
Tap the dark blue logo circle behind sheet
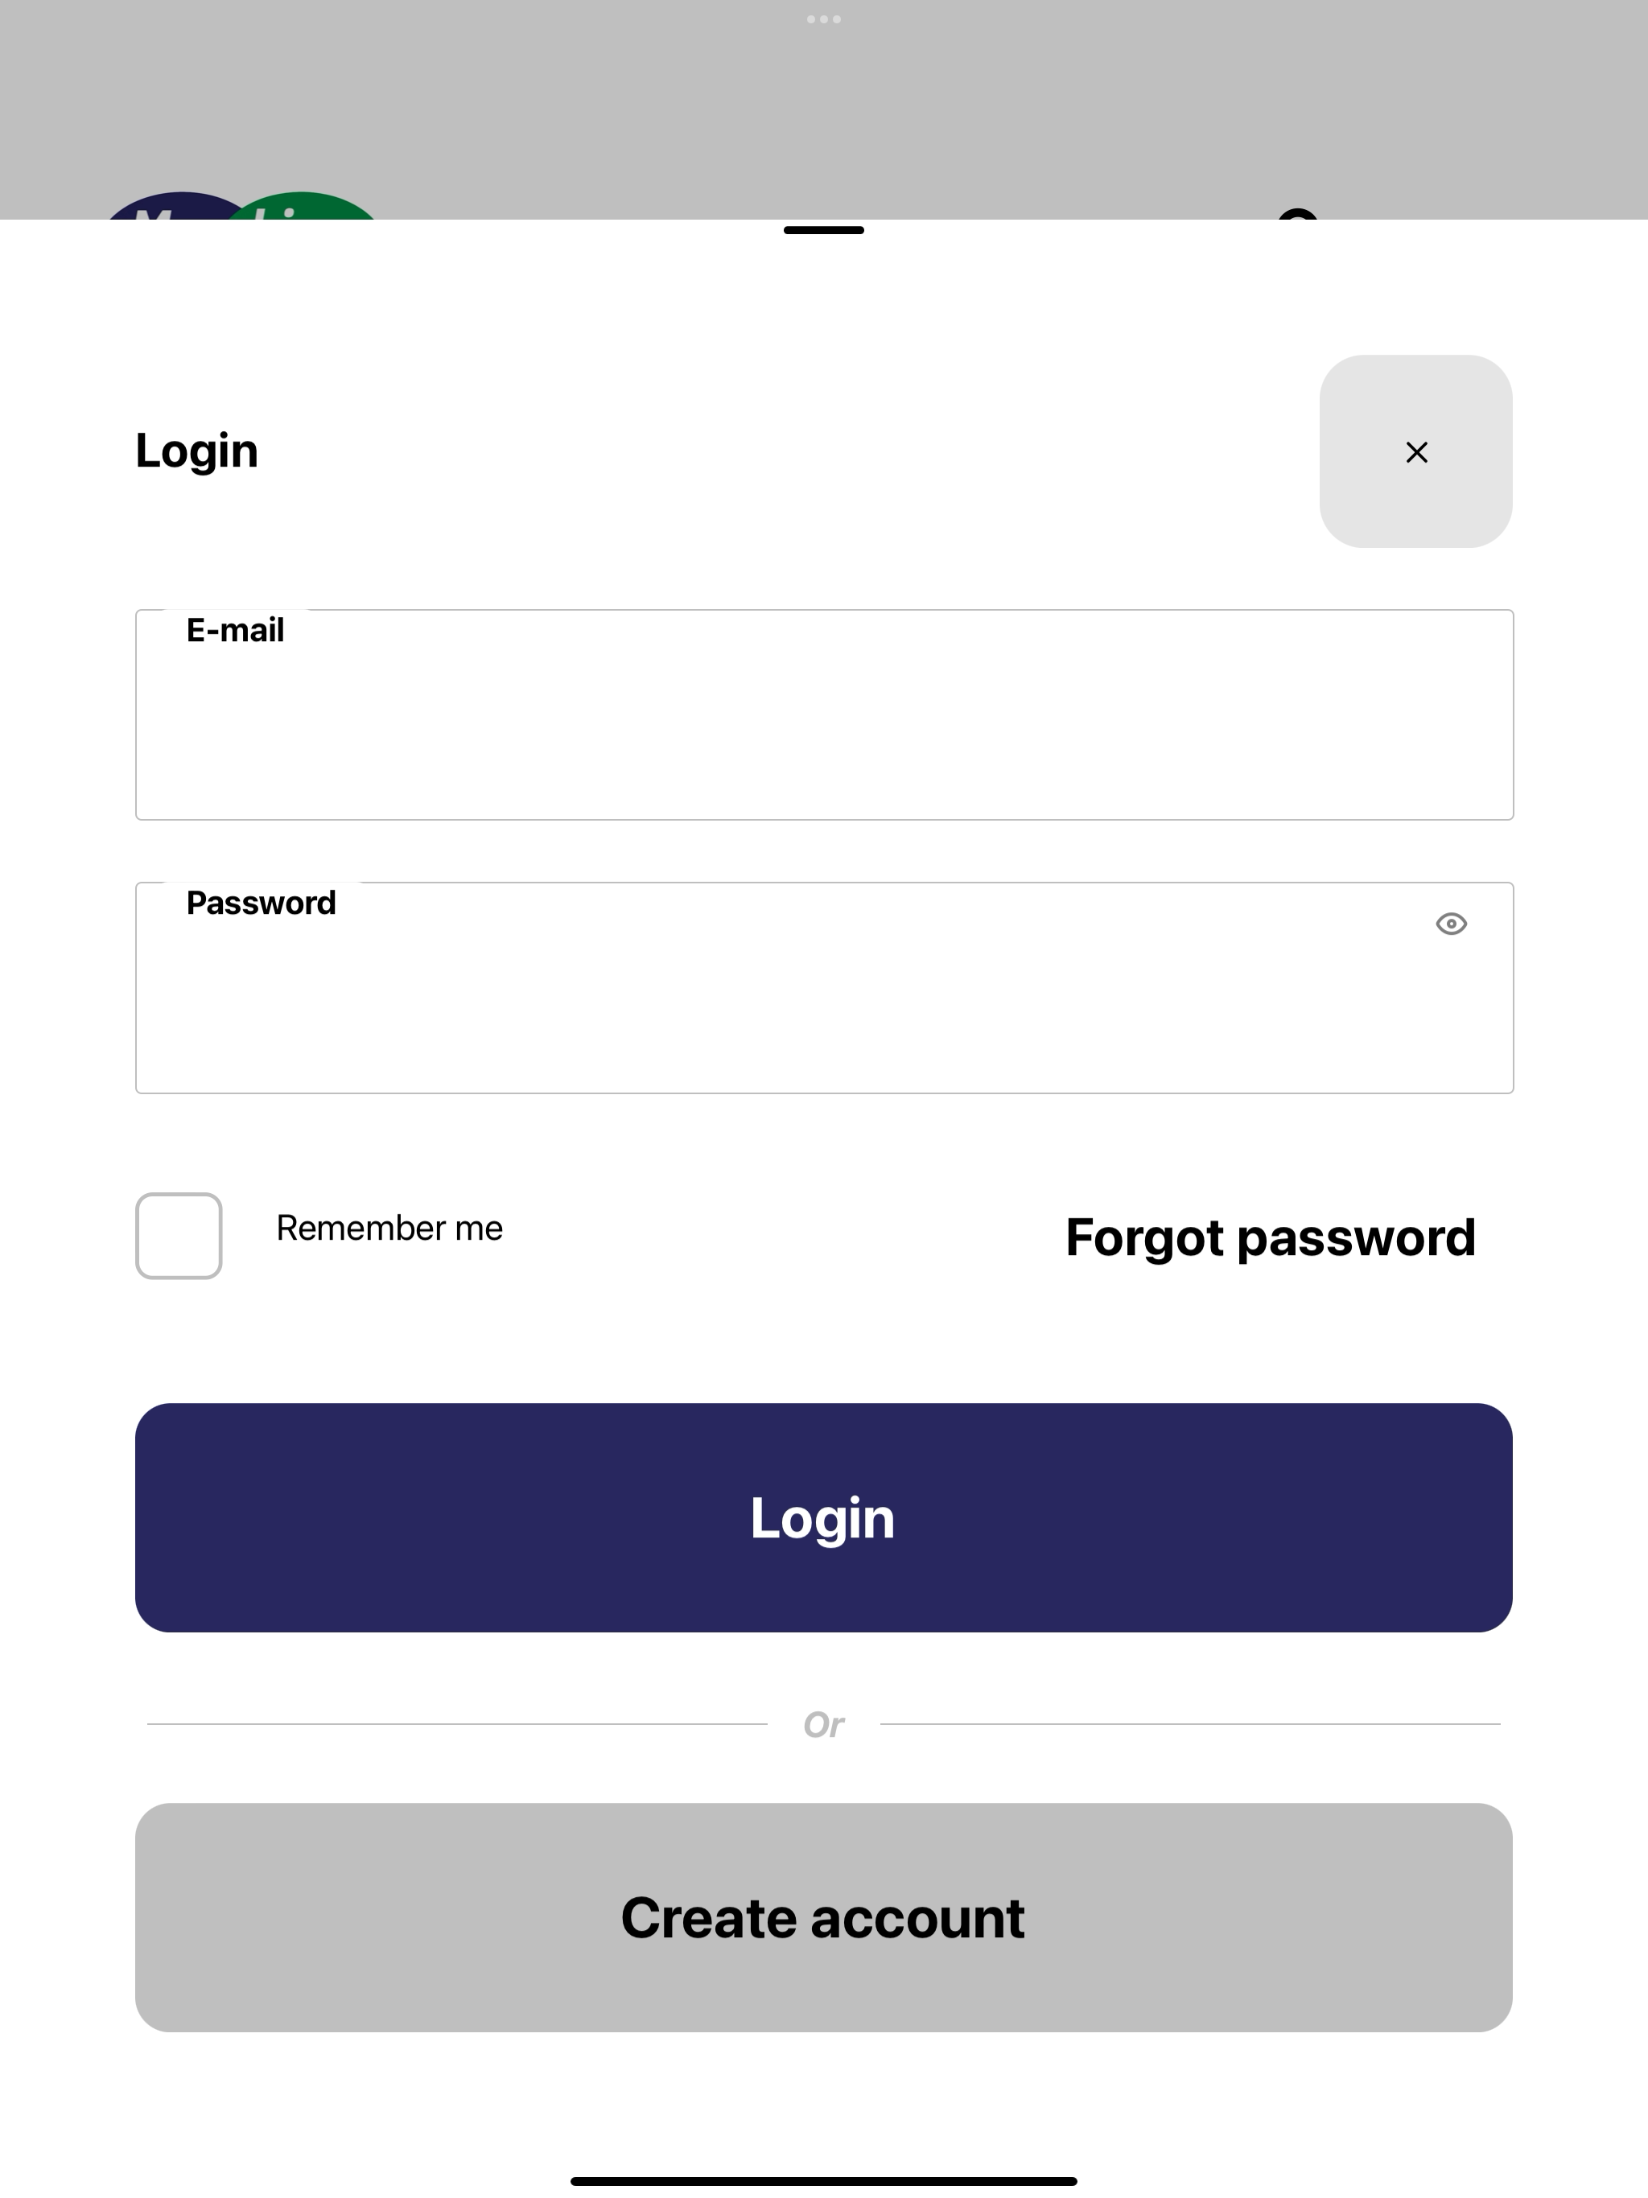(x=169, y=206)
